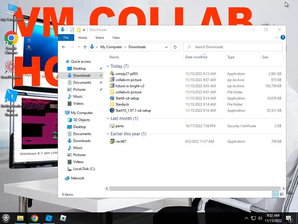
Task: Open the address bar history dropdown
Action: 166,47
